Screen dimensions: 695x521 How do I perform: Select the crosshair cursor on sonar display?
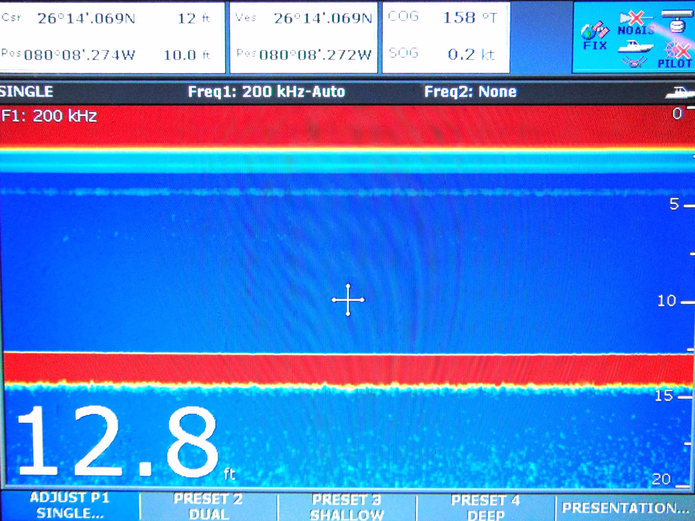[x=348, y=300]
